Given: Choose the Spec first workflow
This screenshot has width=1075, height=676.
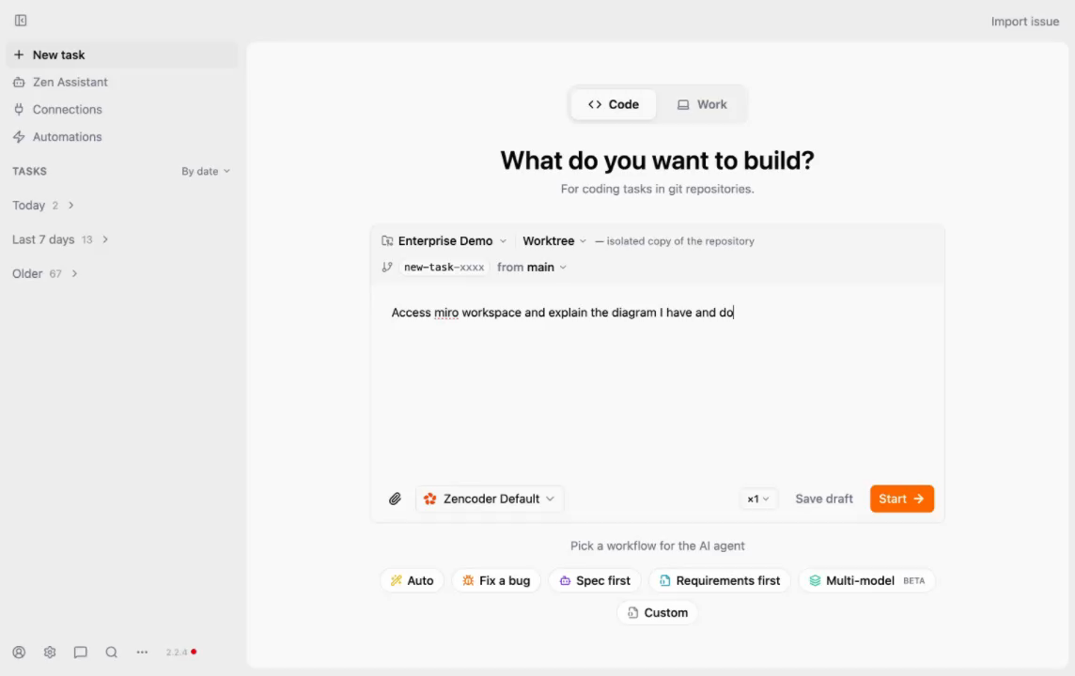Looking at the screenshot, I should point(595,581).
